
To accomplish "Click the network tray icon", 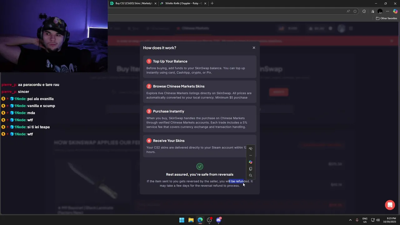I will [x=373, y=220].
